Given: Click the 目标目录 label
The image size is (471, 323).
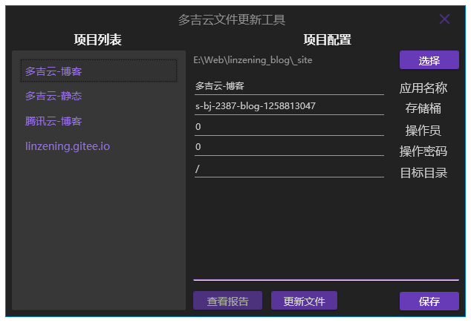Looking at the screenshot, I should coord(423,173).
